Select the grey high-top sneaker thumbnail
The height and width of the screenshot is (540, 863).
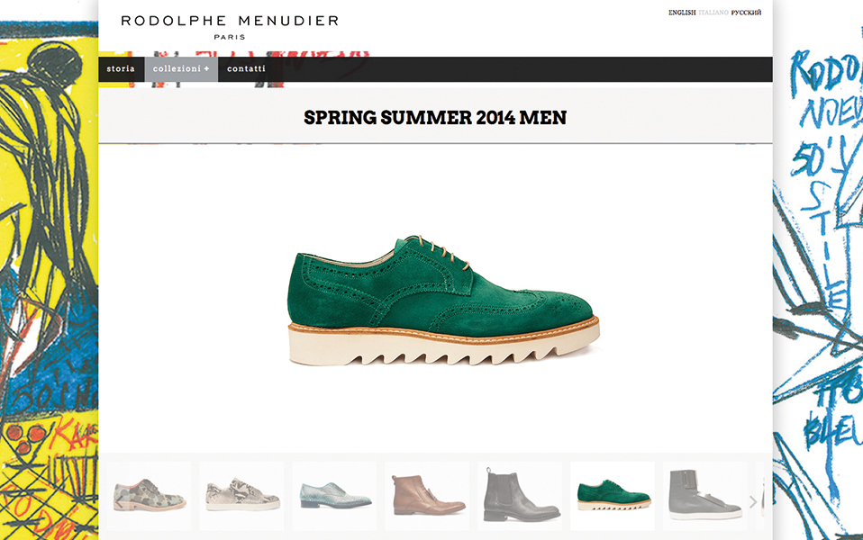coord(705,496)
